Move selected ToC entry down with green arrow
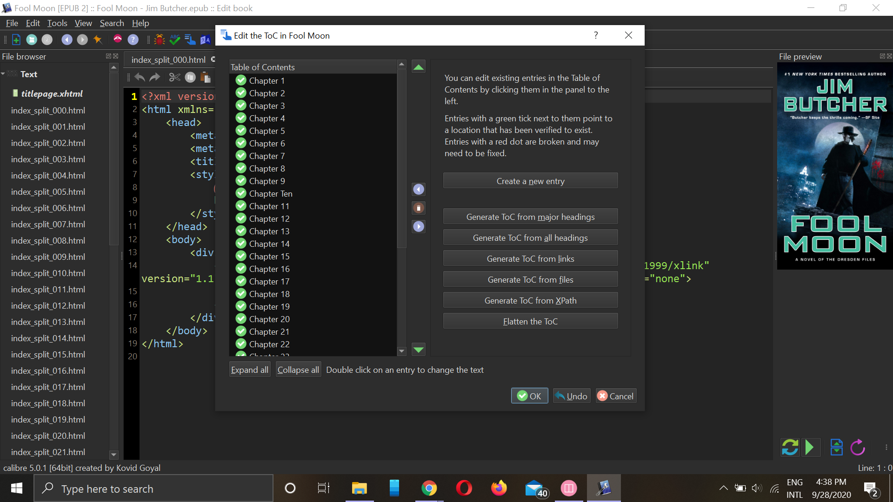Screen dimensions: 893x502 pyautogui.click(x=418, y=350)
